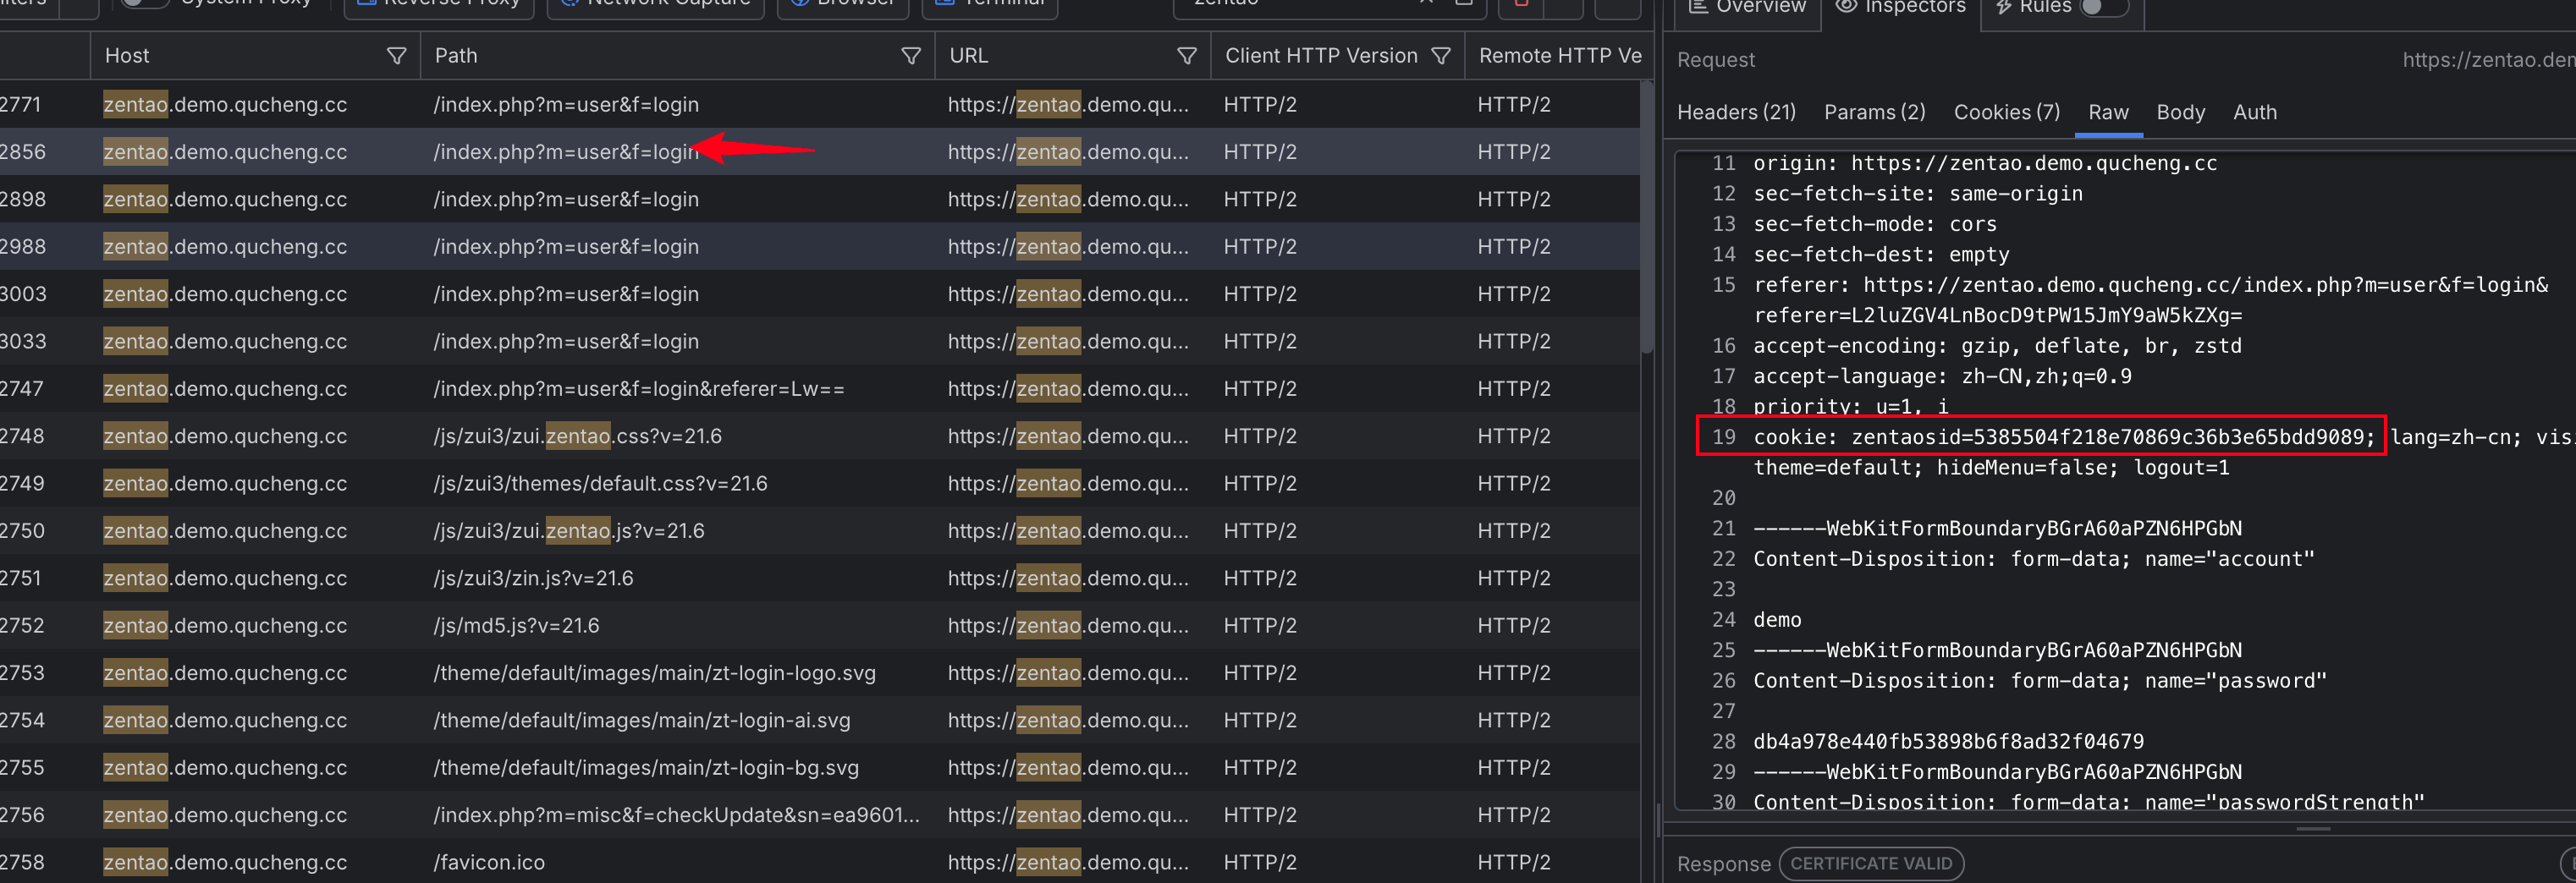Open the Auth request tab
Viewport: 2576px width, 883px height.
pyautogui.click(x=2254, y=112)
